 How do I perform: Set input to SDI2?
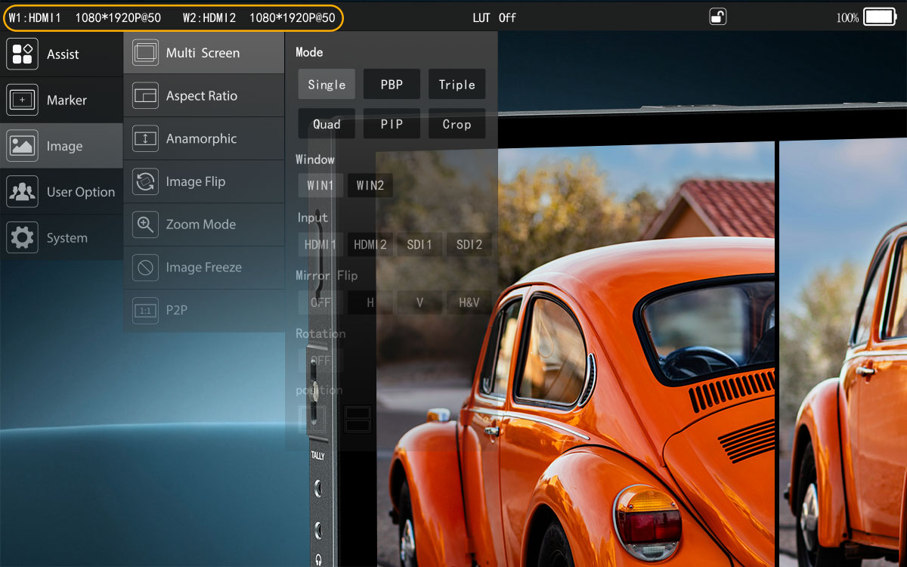tap(469, 244)
